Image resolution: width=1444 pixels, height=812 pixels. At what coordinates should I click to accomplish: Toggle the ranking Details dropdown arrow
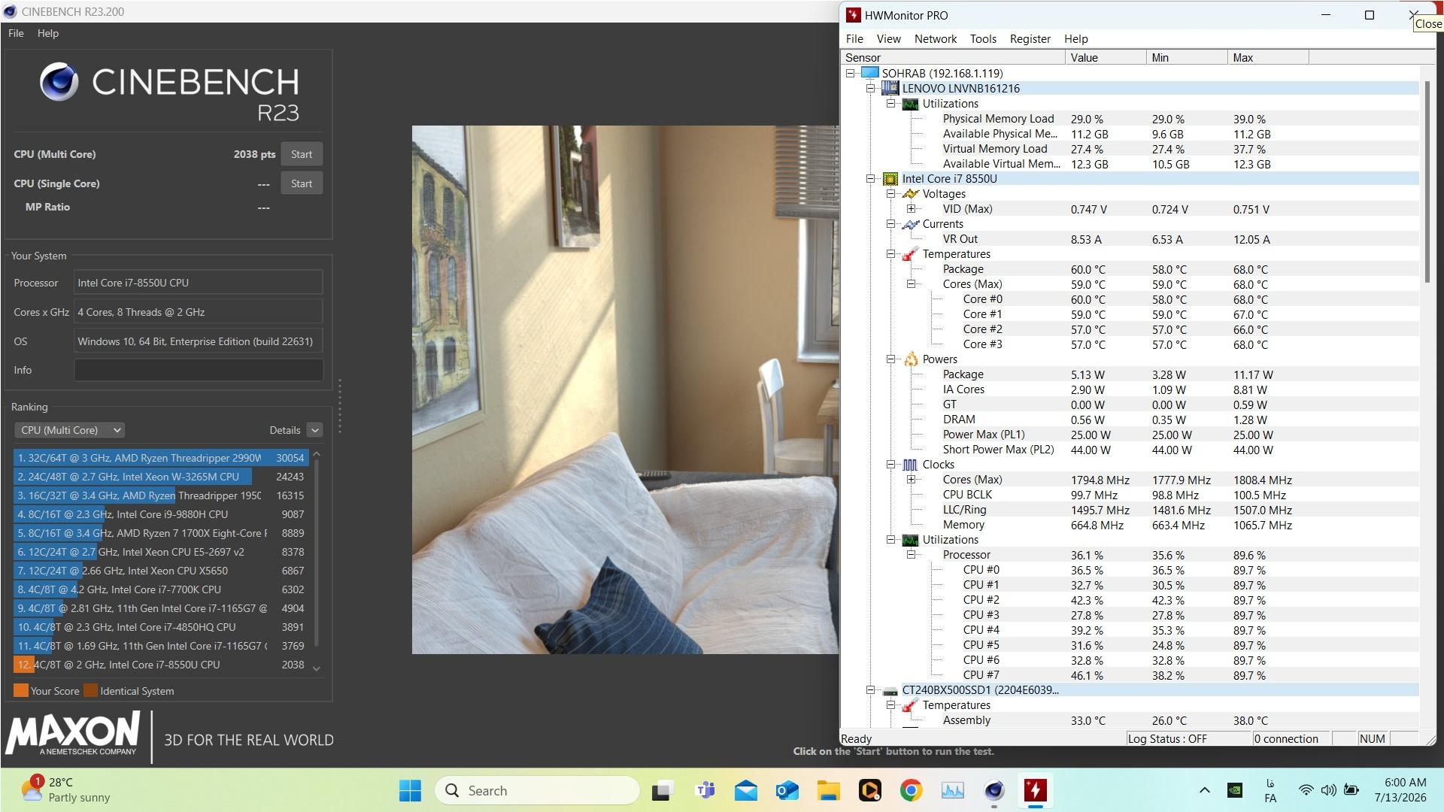[x=314, y=430]
